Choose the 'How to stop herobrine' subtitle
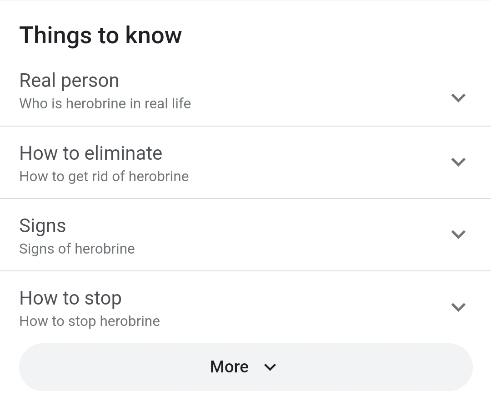The width and height of the screenshot is (491, 402). point(90,321)
